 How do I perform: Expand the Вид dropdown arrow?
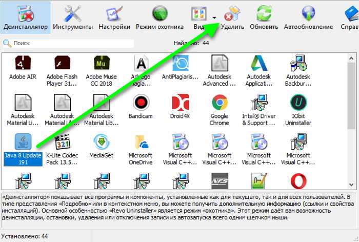(214, 17)
